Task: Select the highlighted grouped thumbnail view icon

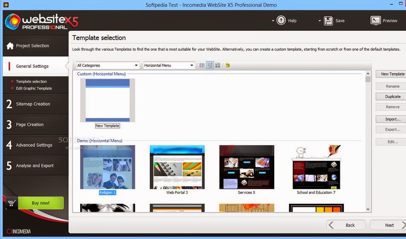Action: point(210,66)
